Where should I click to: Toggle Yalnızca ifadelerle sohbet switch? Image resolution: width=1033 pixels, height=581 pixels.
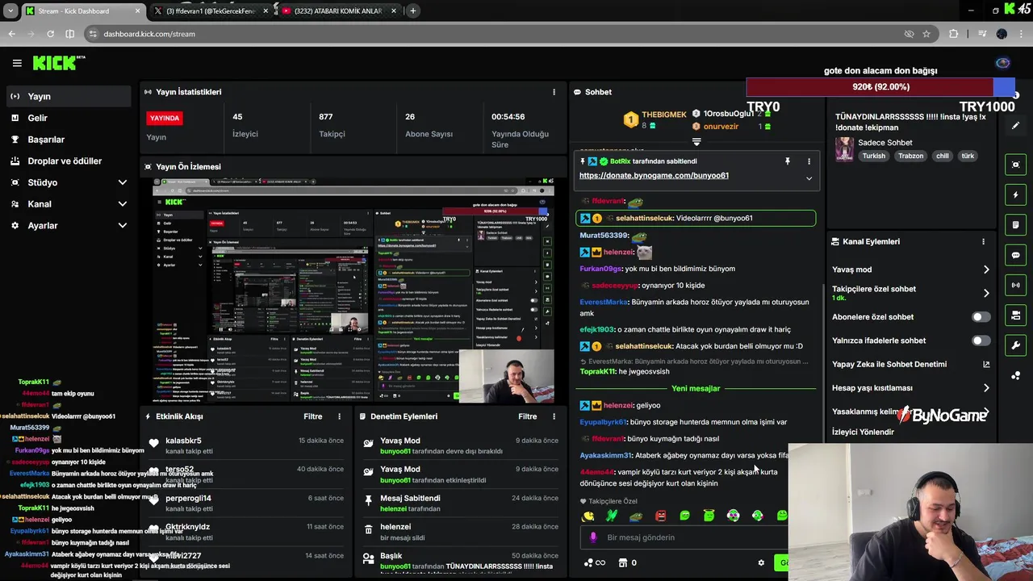click(x=981, y=341)
